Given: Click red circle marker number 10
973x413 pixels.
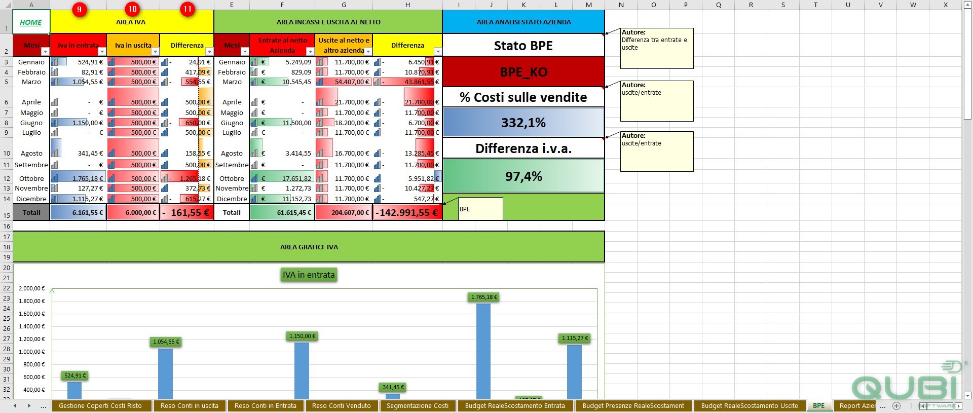Looking at the screenshot, I should click(x=132, y=9).
